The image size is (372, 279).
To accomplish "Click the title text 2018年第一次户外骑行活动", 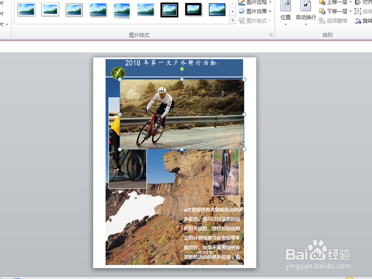I will point(170,63).
